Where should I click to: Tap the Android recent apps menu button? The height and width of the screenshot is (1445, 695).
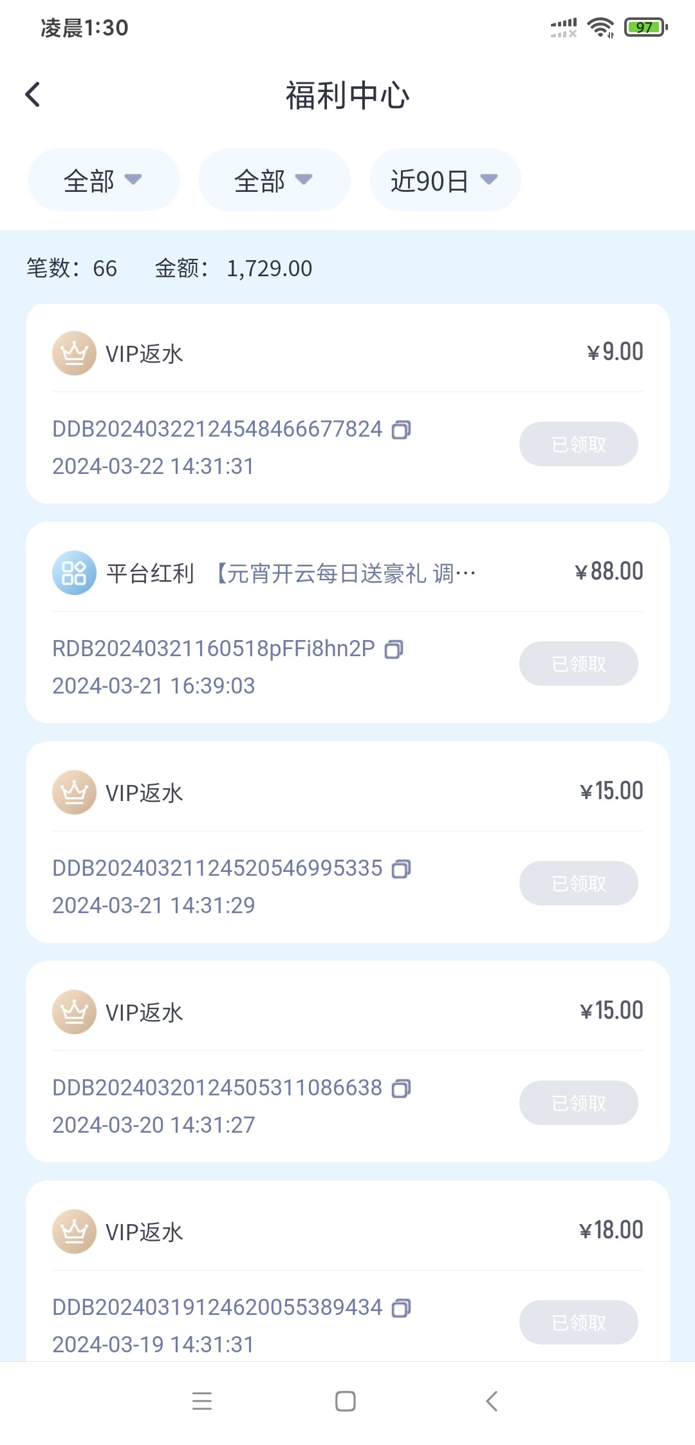(202, 1401)
